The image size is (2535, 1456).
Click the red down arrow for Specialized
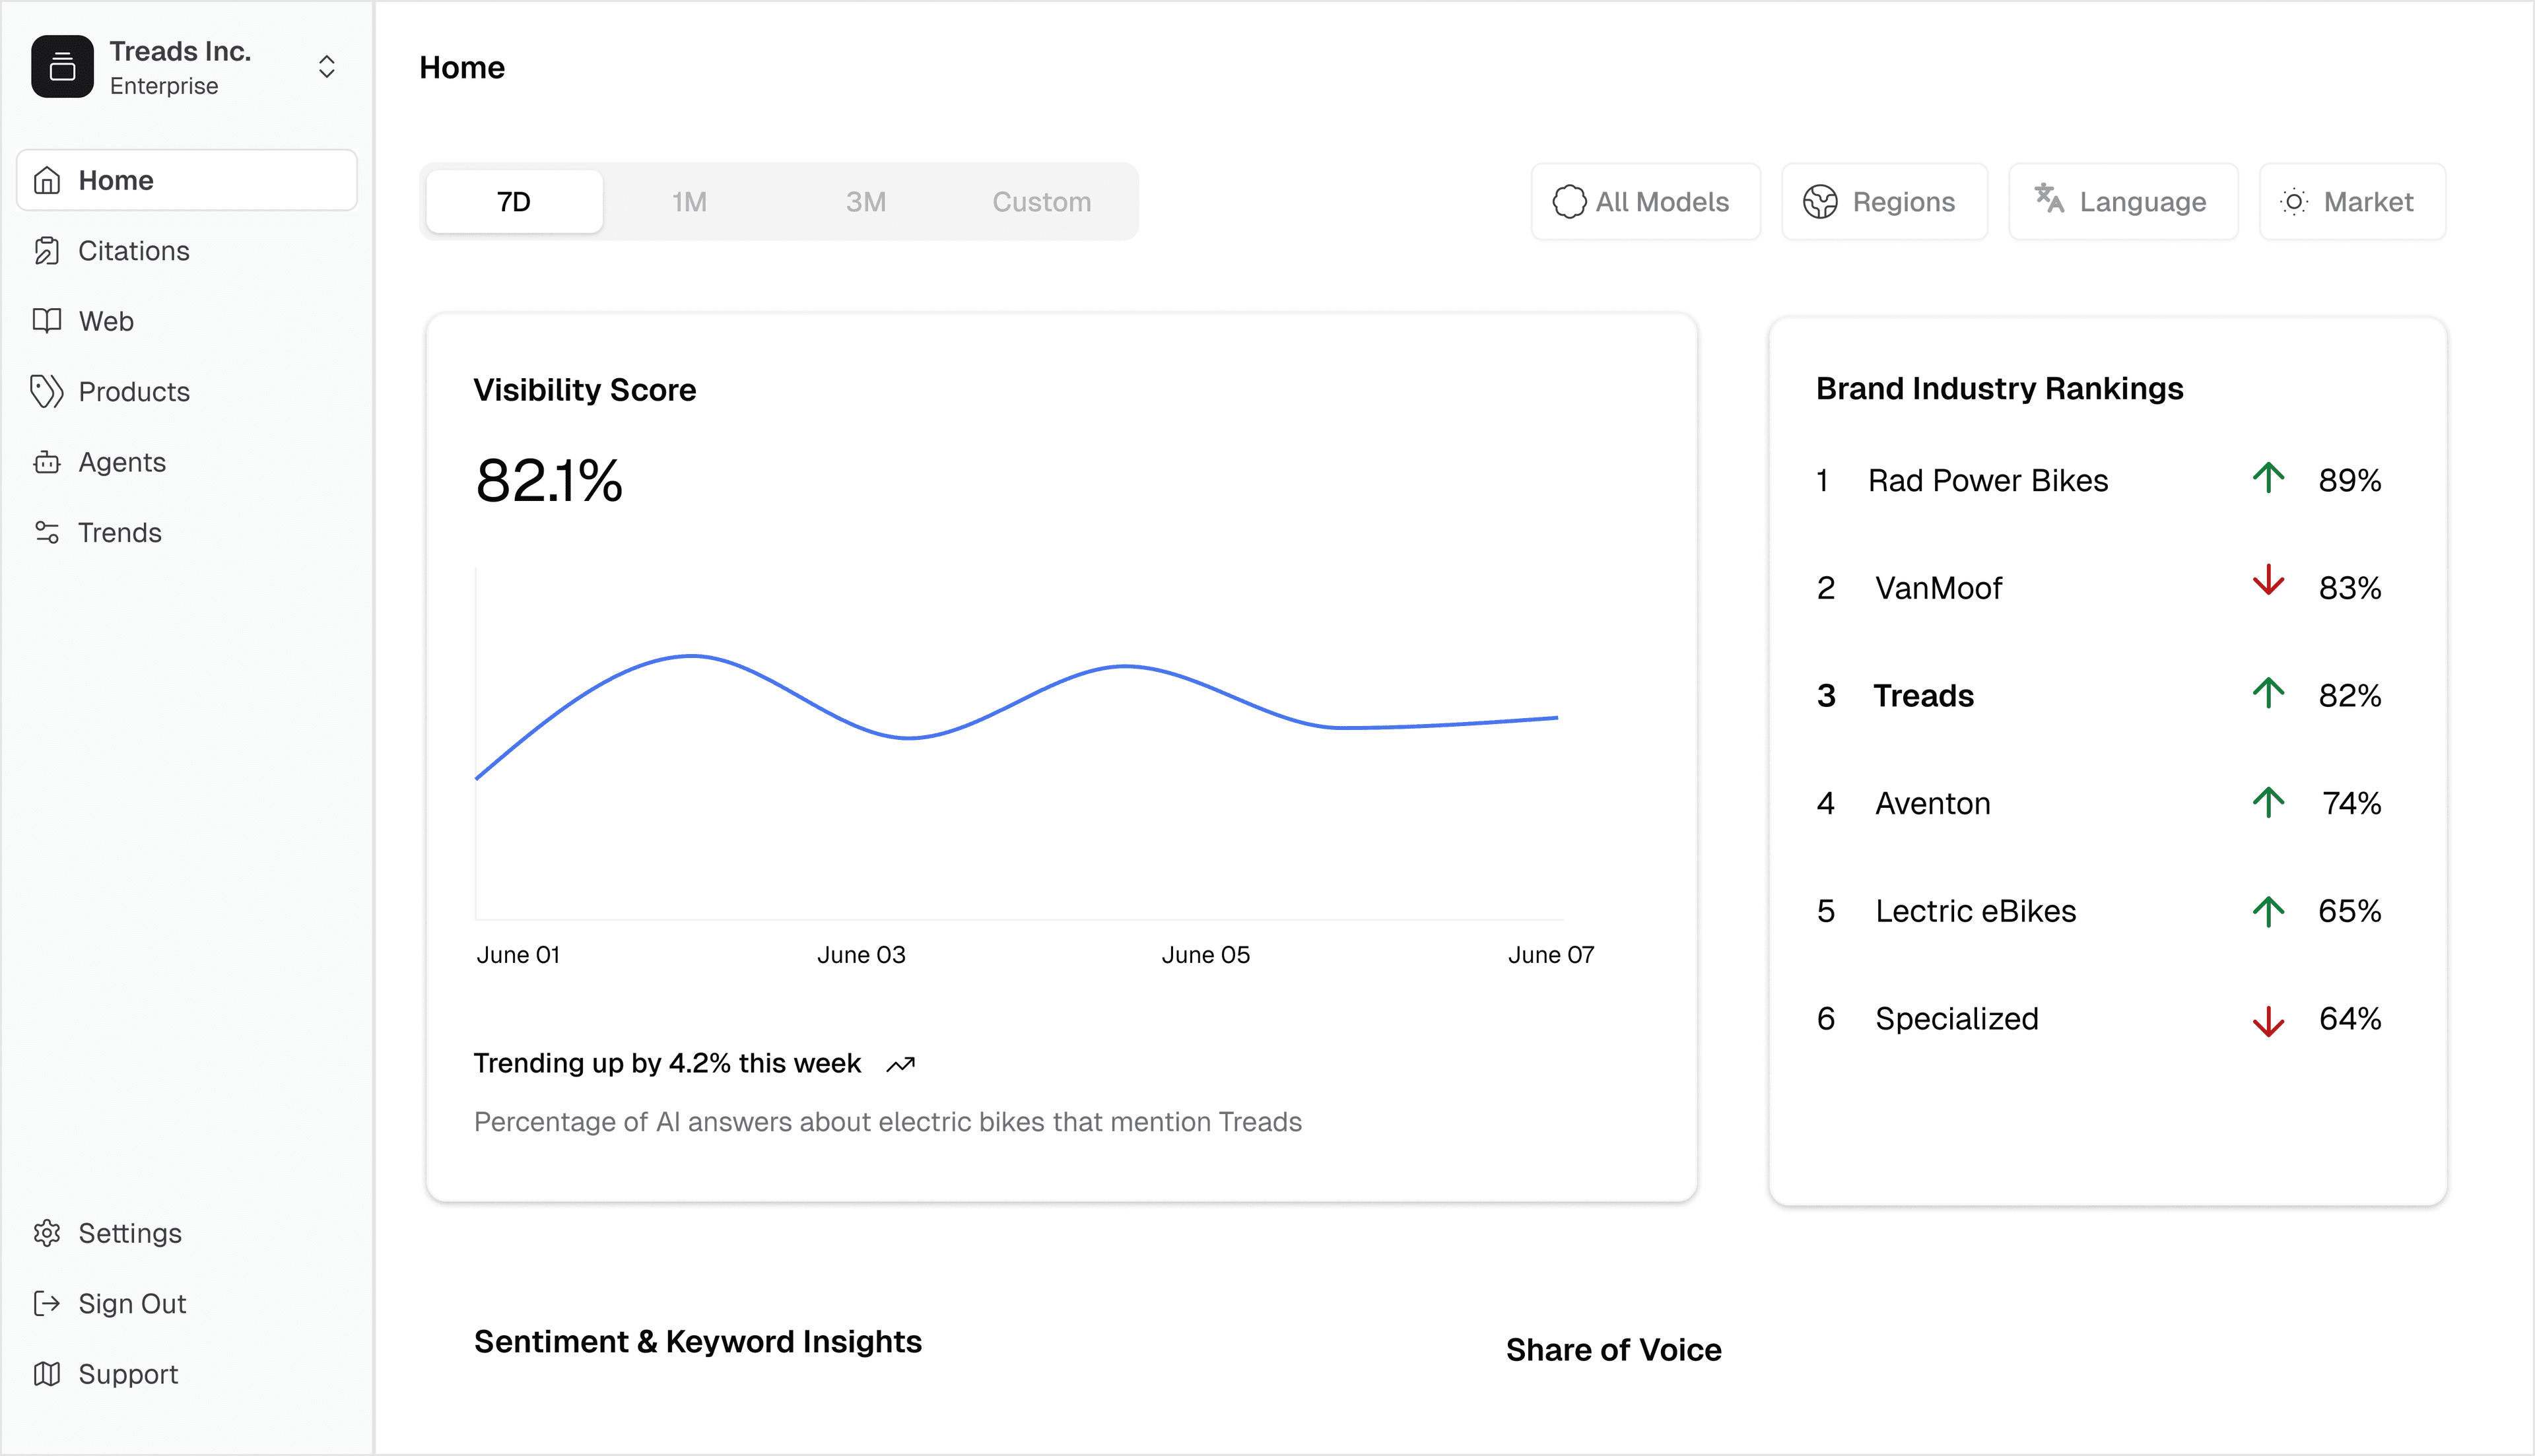pyautogui.click(x=2268, y=1021)
